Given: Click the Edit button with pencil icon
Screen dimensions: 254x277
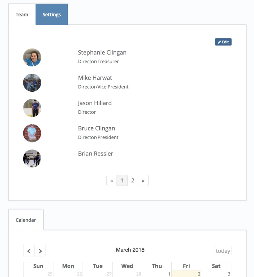Looking at the screenshot, I should click(223, 42).
